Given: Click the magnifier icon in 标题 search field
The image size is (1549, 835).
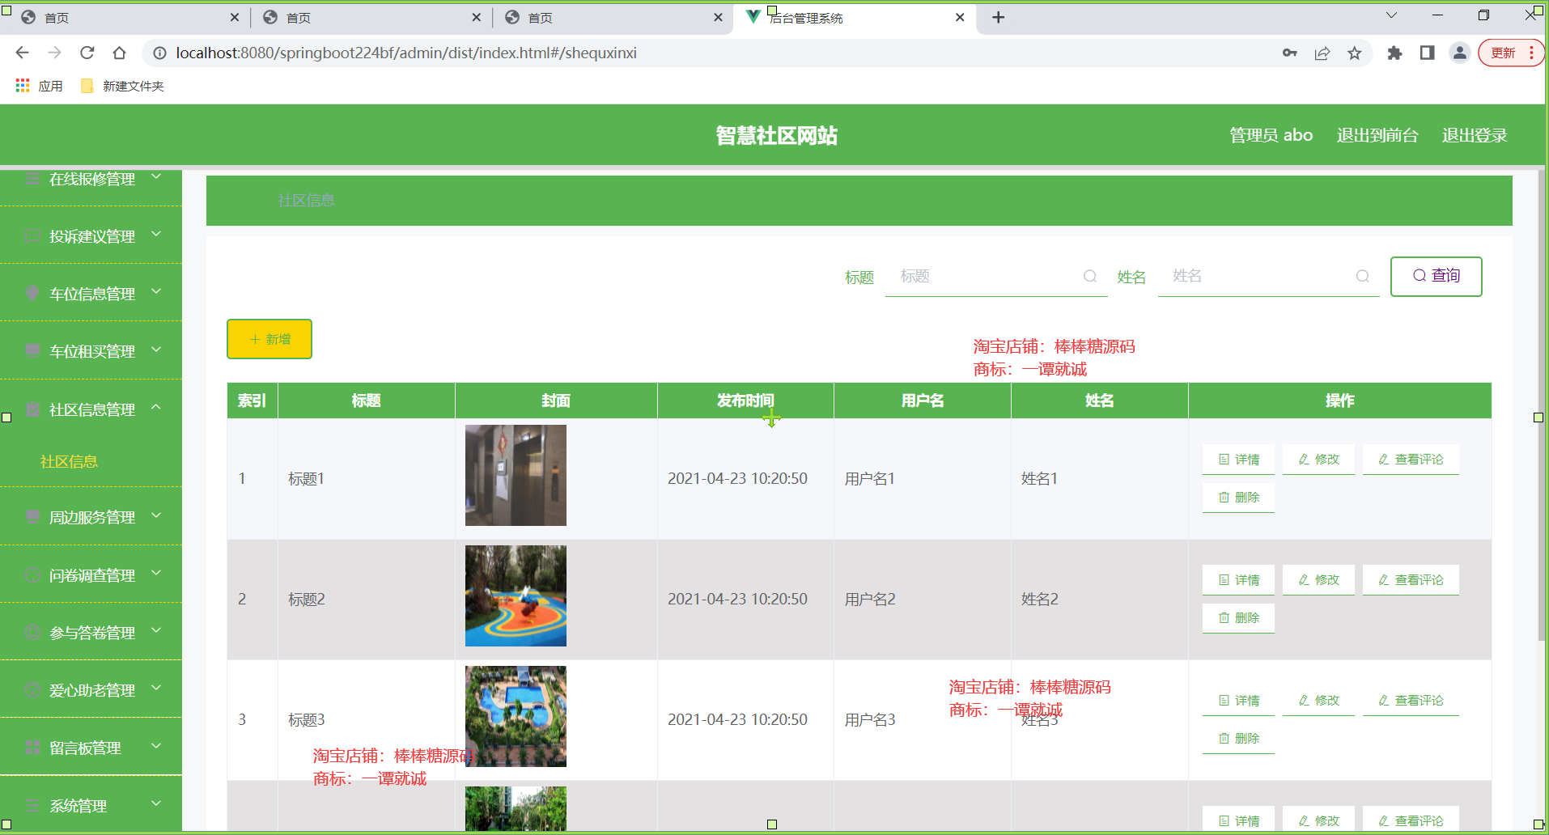Looking at the screenshot, I should (x=1090, y=276).
